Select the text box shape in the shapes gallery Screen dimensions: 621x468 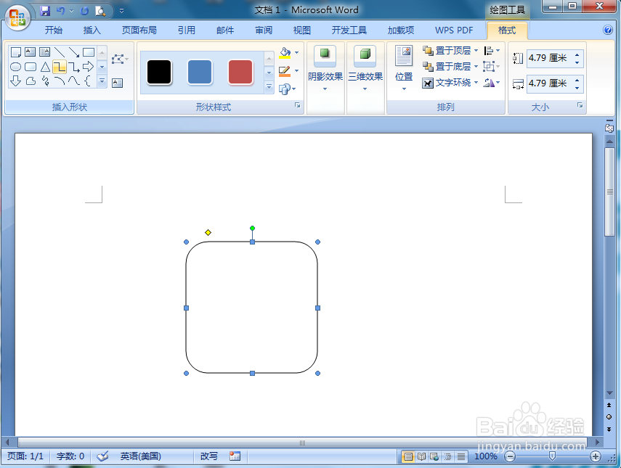30,52
